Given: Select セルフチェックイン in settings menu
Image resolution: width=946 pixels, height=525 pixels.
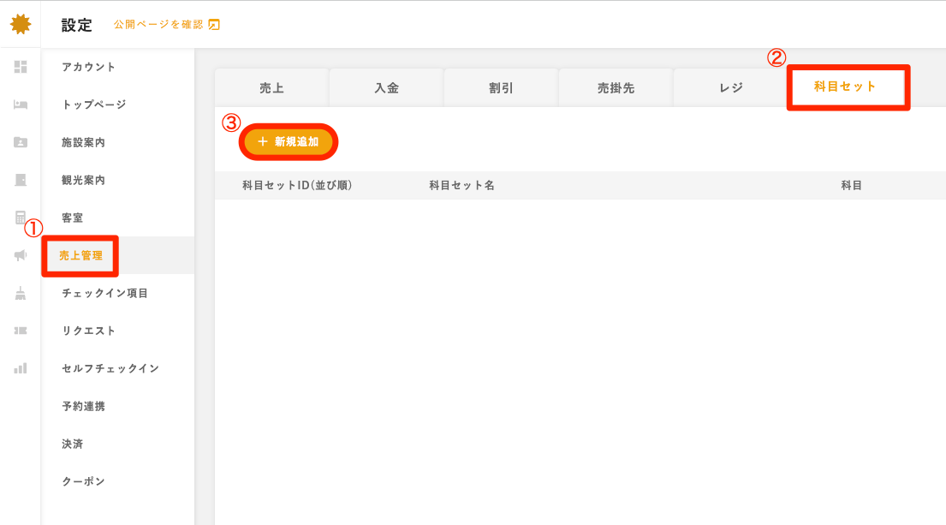Looking at the screenshot, I should (x=110, y=369).
